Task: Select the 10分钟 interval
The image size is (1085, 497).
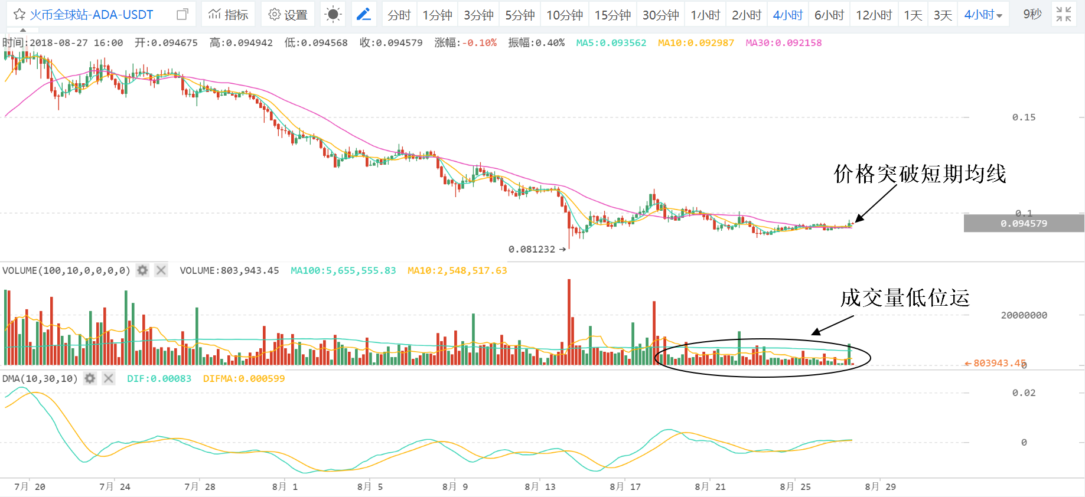Action: click(x=565, y=15)
